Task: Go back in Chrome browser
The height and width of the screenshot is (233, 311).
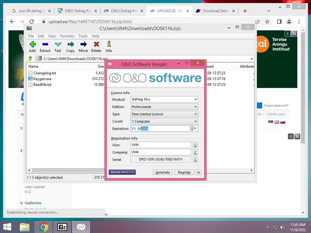Action: pyautogui.click(x=12, y=22)
